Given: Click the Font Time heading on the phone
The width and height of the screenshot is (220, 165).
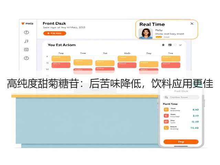Looking at the screenshot, I should tap(170, 104).
